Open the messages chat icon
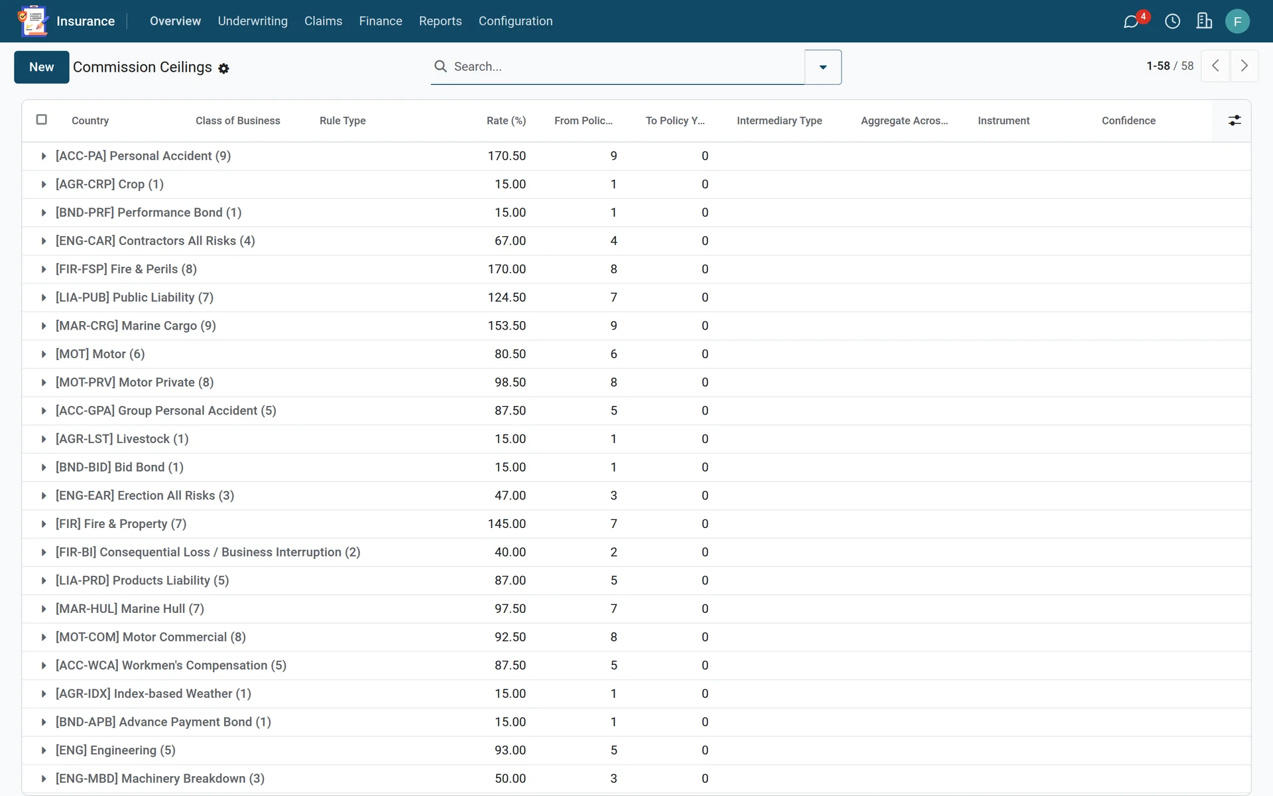The image size is (1273, 796). tap(1131, 21)
